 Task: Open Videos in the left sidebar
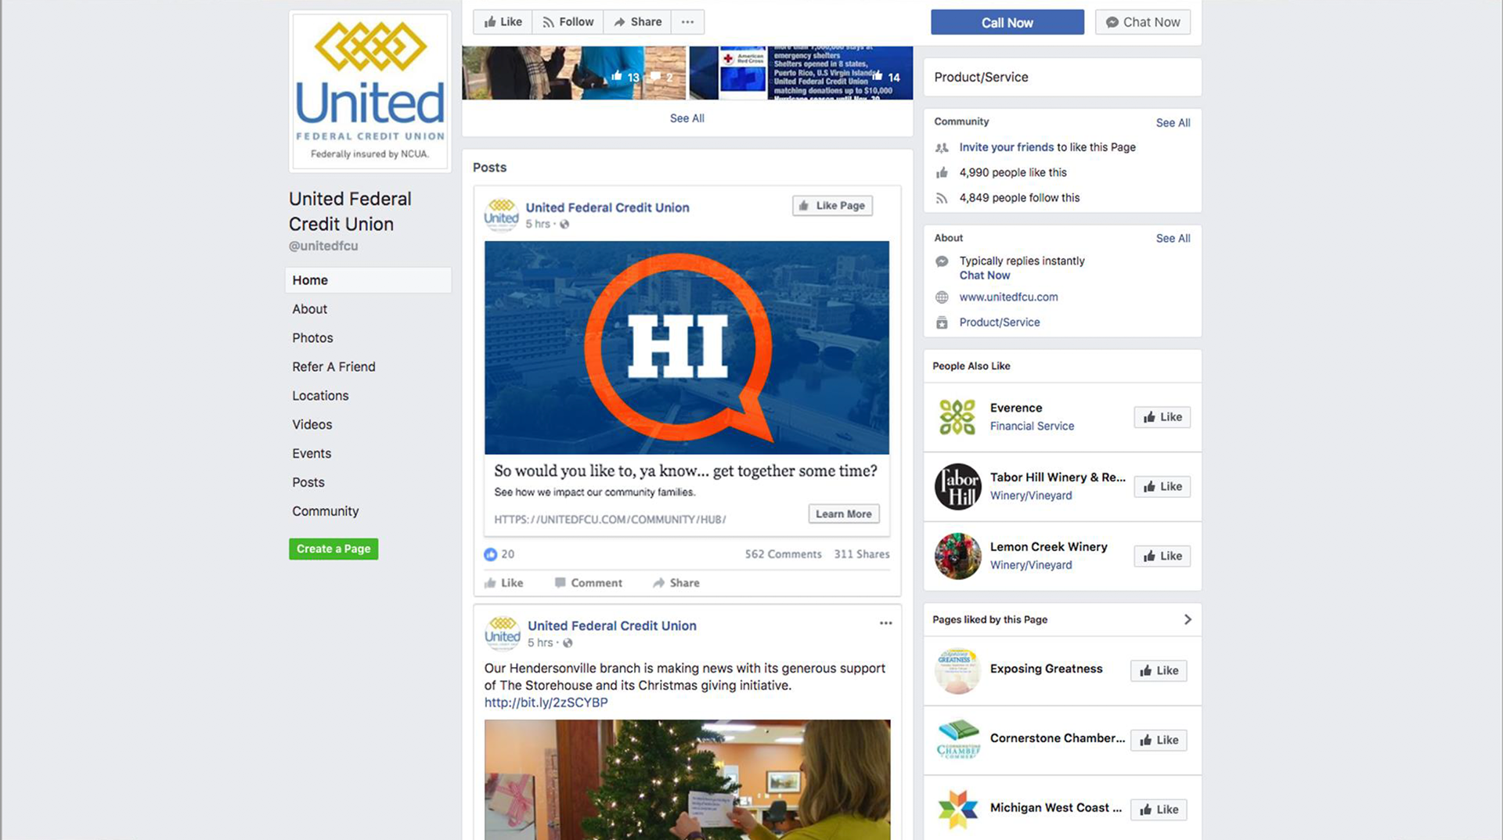click(x=312, y=424)
